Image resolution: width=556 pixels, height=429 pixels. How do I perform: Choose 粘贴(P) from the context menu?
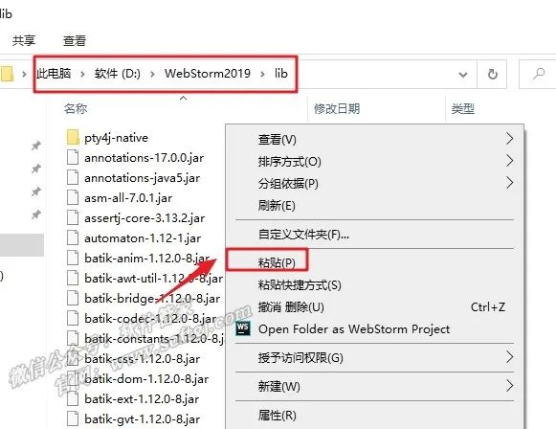coord(277,262)
